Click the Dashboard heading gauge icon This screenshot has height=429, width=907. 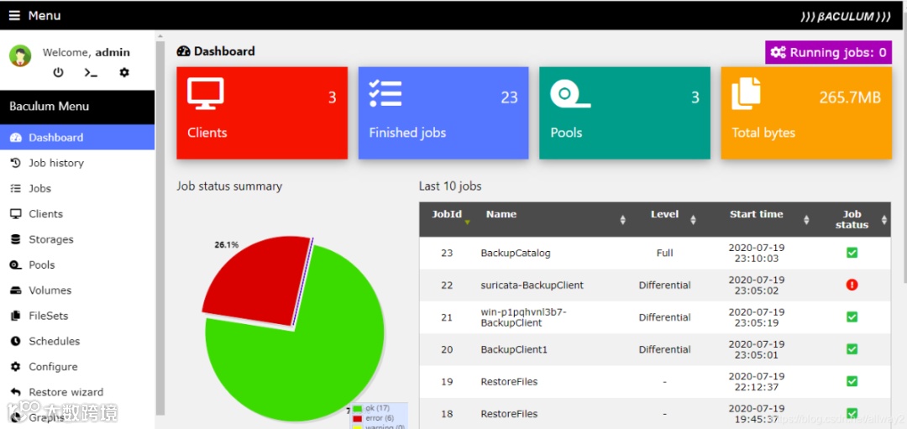tap(183, 51)
